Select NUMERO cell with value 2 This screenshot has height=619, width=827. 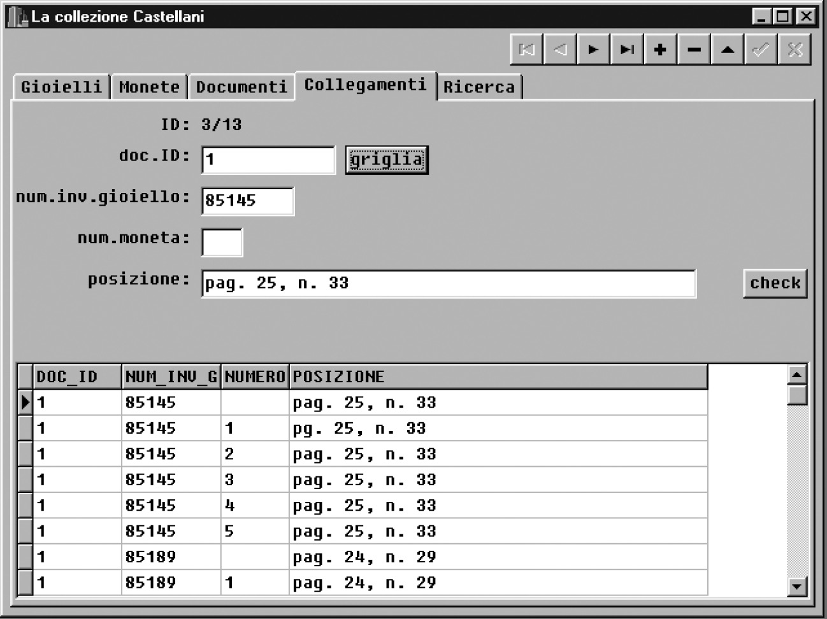tap(255, 454)
